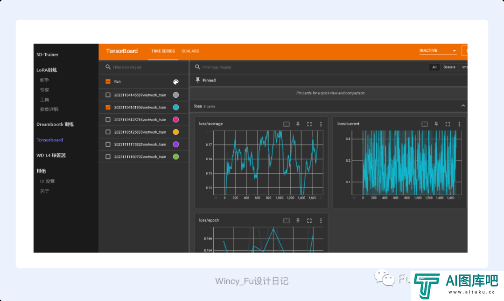
Task: Open 参数详解 in sidebar
Action: (49, 109)
